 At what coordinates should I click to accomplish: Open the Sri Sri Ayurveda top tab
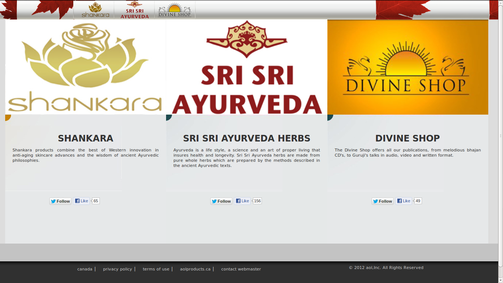tap(134, 10)
